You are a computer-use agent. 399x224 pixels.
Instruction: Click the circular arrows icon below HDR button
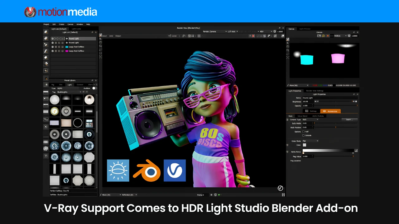point(46,148)
